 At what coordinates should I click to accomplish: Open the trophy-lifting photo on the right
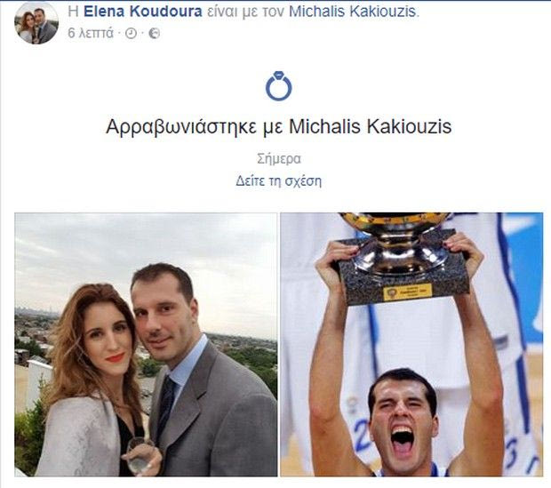[411, 345]
